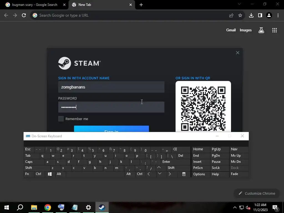Screen dimensions: 284x213
Task: Toggle left Ctrl on On-Screen Keyboard
Action: coord(39,174)
